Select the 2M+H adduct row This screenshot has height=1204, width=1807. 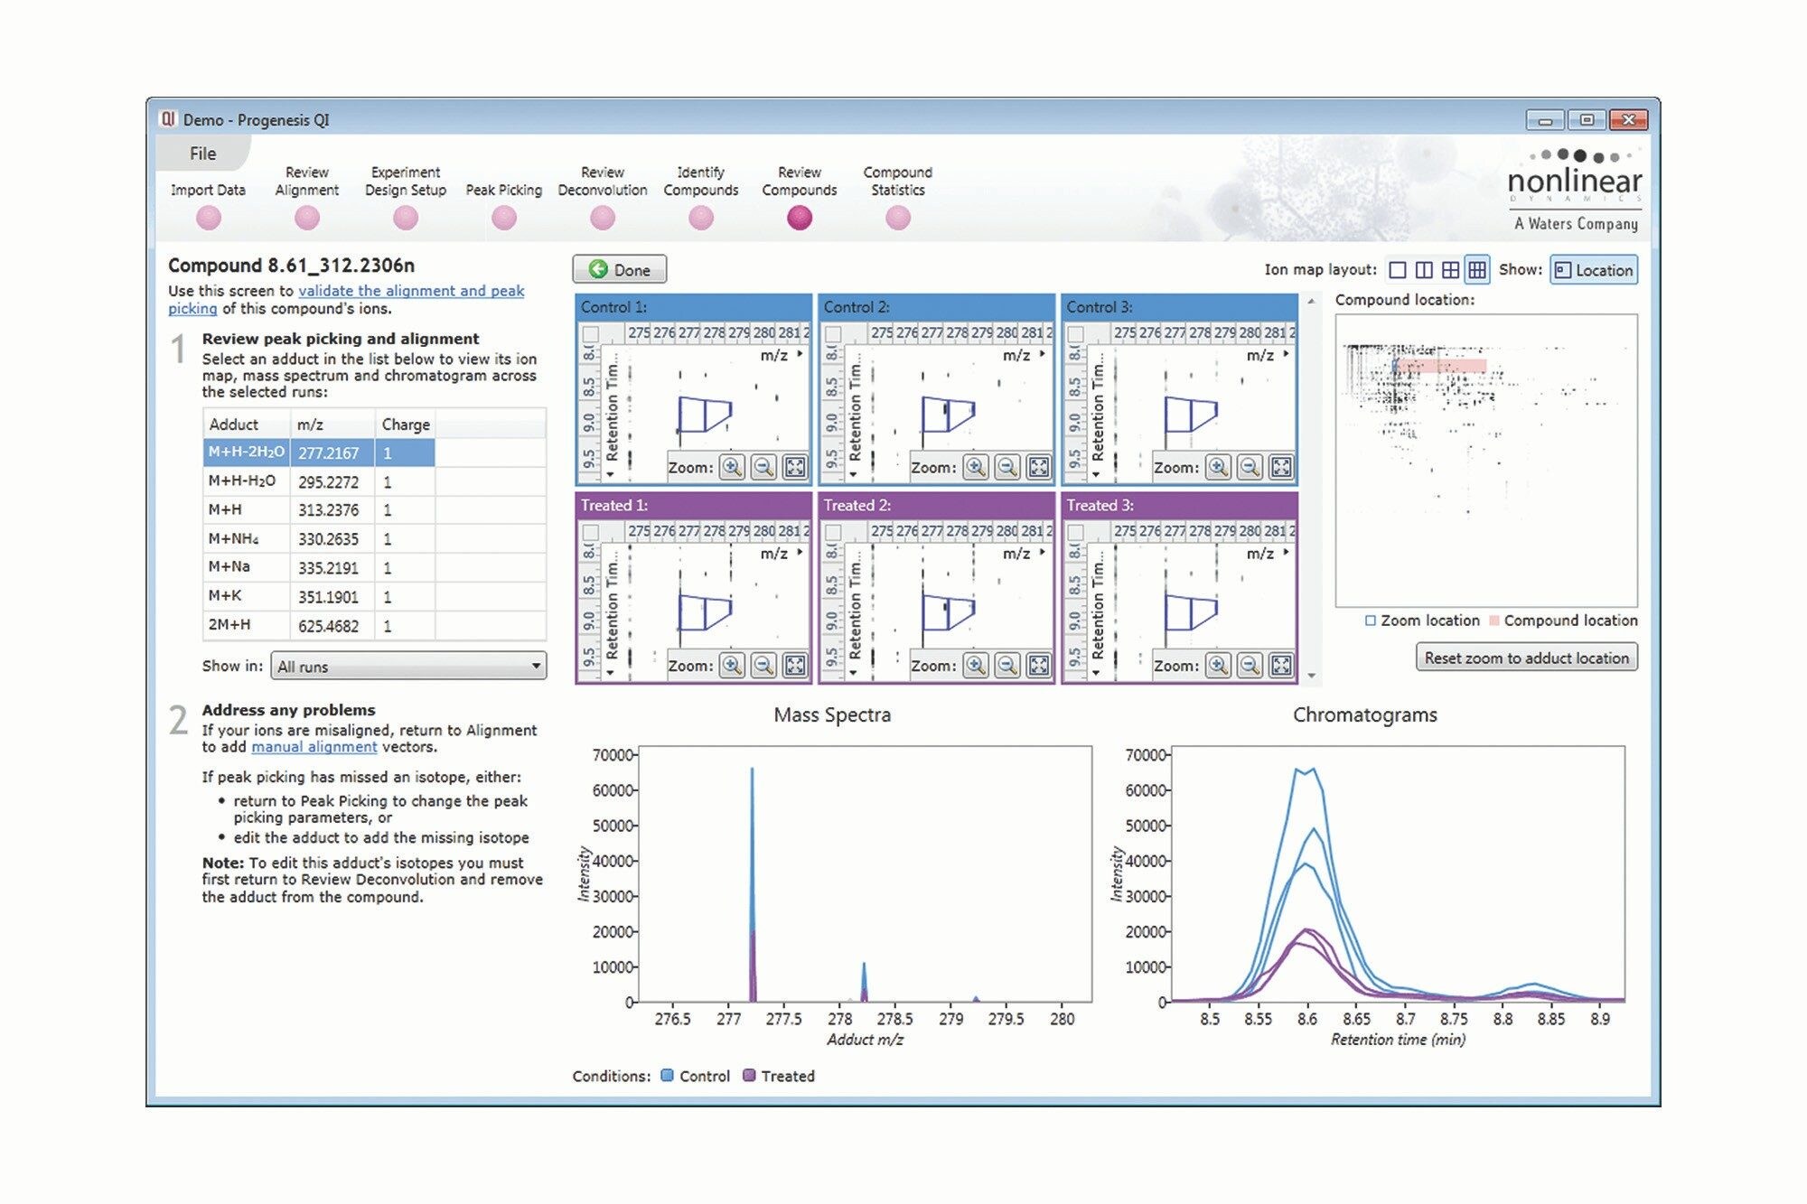tap(375, 625)
